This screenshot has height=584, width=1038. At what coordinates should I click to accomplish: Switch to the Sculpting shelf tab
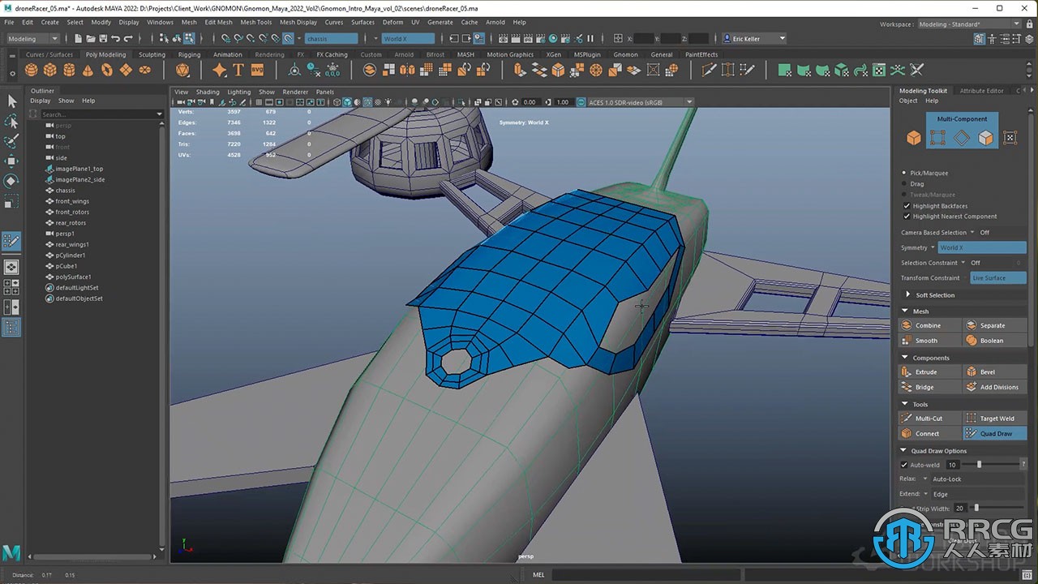coord(152,54)
